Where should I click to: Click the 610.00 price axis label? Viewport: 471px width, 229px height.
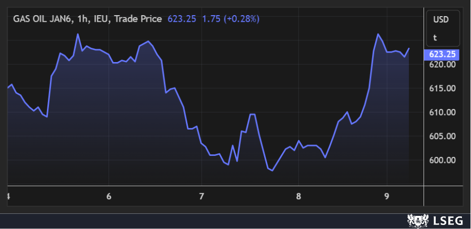[443, 112]
